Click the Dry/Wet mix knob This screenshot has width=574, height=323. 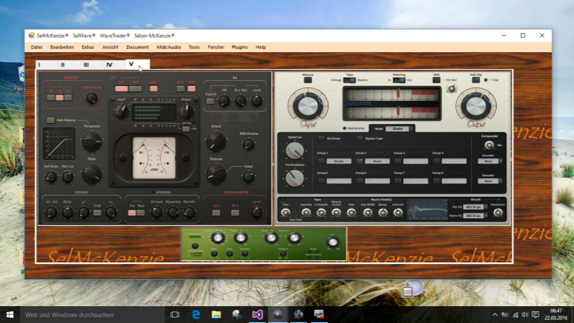click(x=240, y=101)
